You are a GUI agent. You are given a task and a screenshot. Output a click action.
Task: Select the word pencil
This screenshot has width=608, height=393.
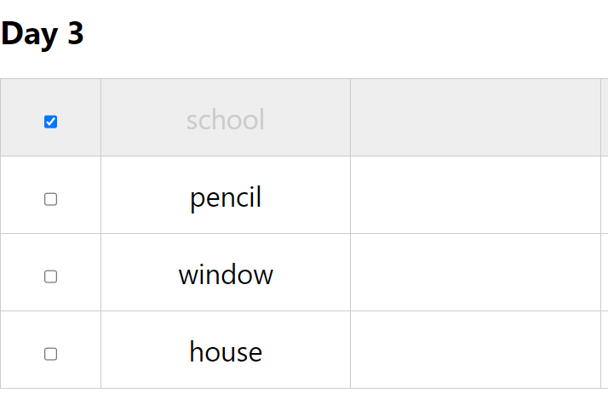pos(226,197)
